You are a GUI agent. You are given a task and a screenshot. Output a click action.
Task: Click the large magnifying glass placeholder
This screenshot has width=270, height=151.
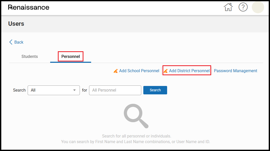(x=136, y=116)
